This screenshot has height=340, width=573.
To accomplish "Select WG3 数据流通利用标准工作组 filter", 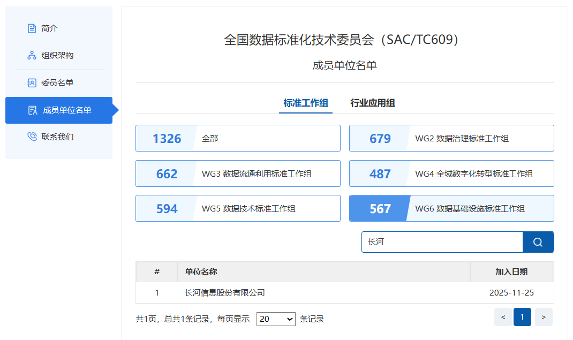I will 238,173.
